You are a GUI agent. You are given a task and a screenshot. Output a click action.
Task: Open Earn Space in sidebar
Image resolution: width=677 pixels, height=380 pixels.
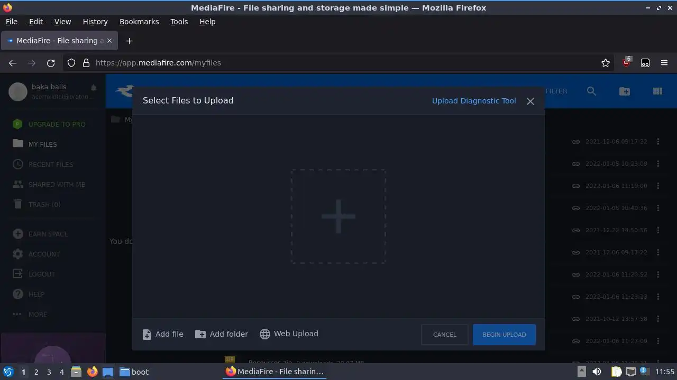point(40,234)
